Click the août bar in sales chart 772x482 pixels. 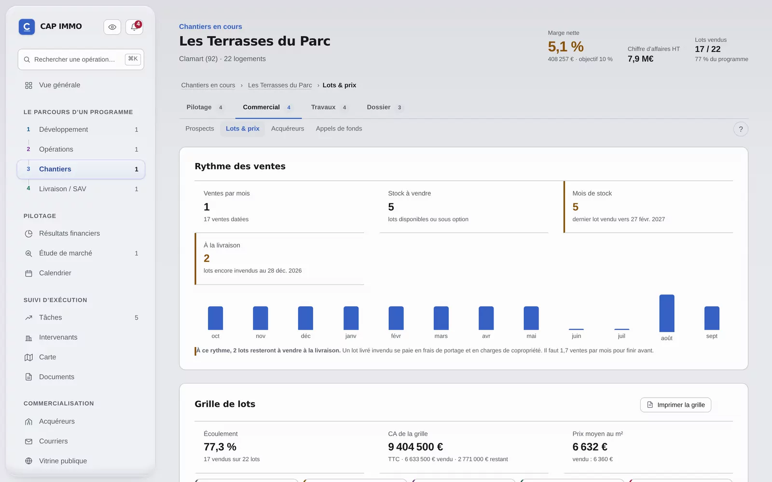pos(667,313)
